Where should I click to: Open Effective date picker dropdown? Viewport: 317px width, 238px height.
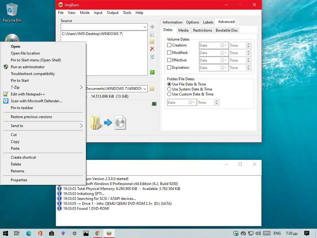coord(224,60)
